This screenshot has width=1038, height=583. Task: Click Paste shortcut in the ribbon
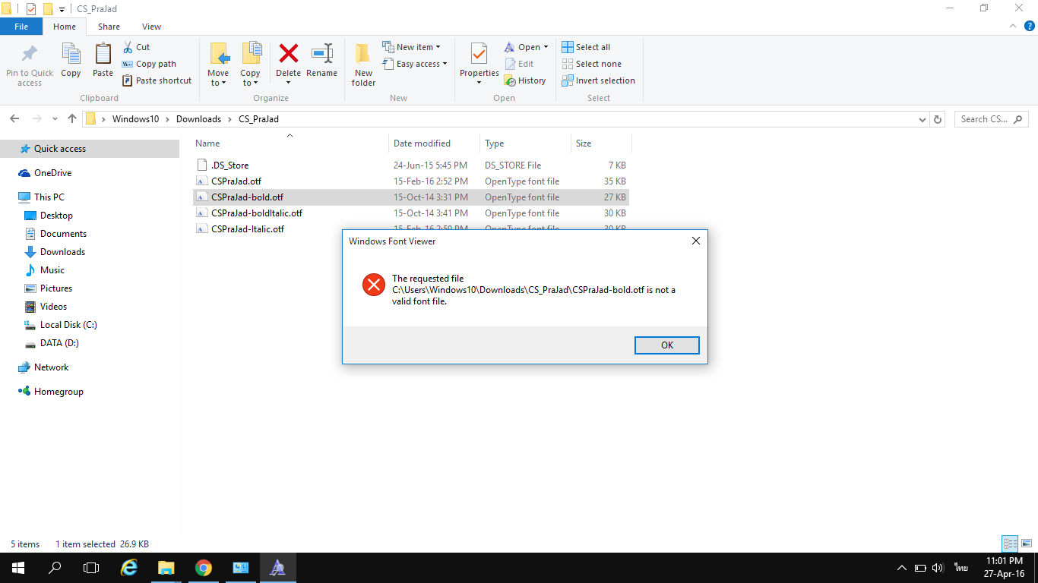(157, 80)
